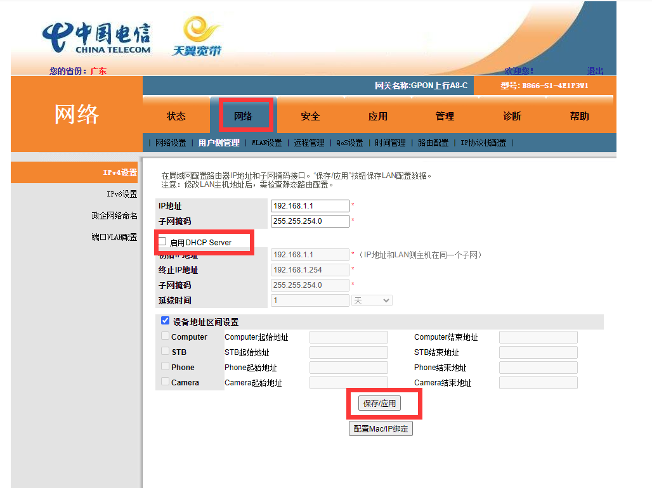Click the 天翼宽带 logo icon
Viewport: 652px width, 488px height.
point(197,37)
